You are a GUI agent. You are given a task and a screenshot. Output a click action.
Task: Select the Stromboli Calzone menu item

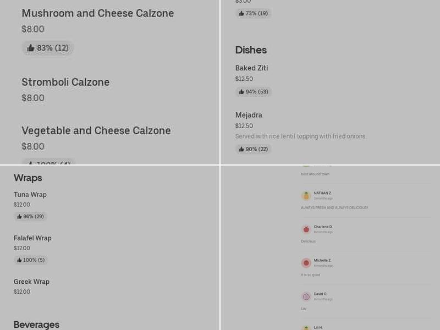65,82
